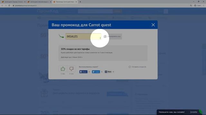Image resolution: width=206 pixels, height=115 pixels.
Task: Click the zoom magnifier icon in address bar
Action: 191,5
